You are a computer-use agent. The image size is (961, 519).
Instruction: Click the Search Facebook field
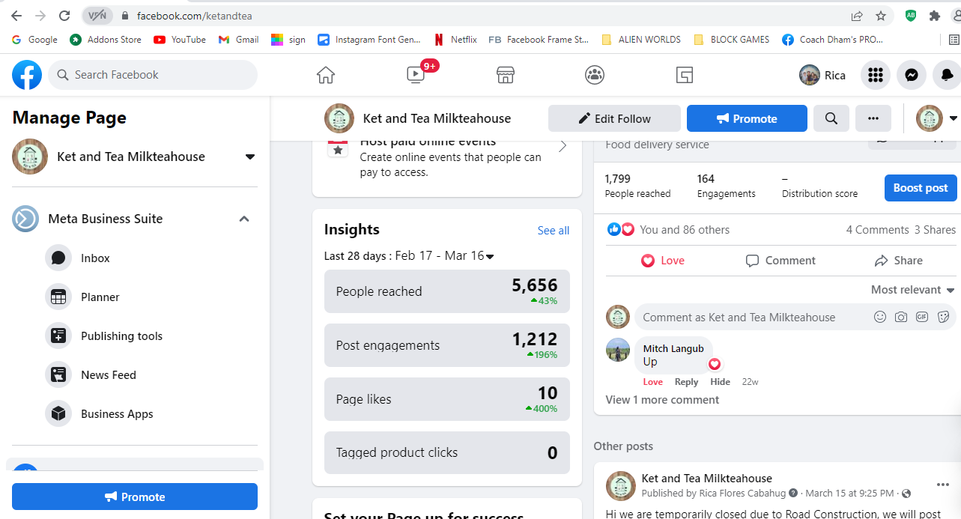coord(153,75)
